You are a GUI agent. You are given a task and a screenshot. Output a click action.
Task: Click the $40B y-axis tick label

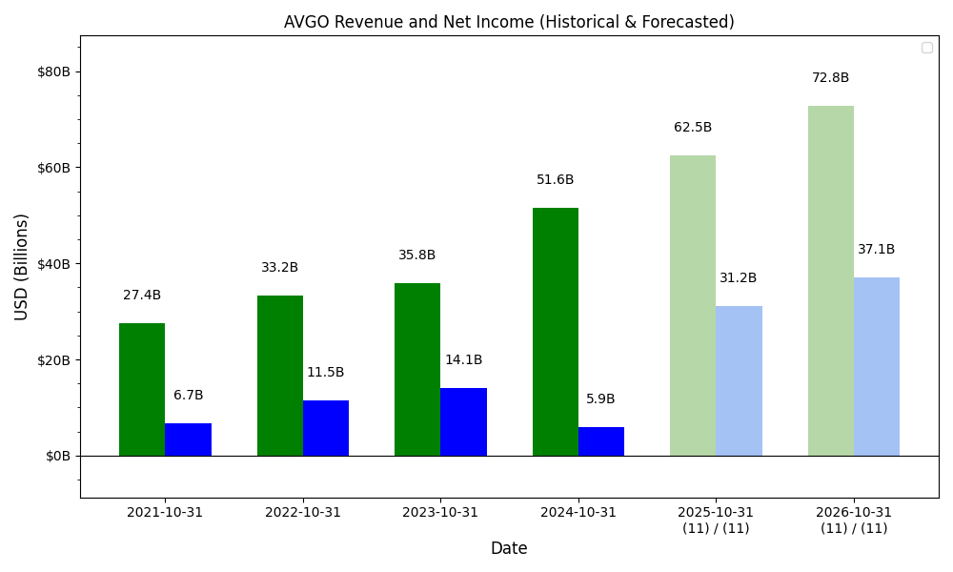point(54,264)
